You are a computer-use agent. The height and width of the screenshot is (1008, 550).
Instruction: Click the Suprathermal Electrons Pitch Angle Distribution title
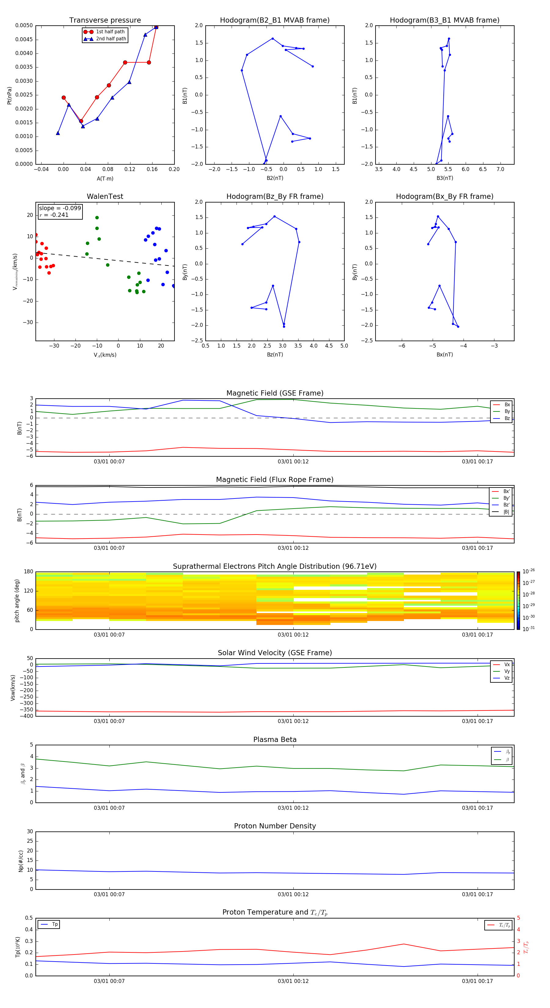pyautogui.click(x=275, y=566)
